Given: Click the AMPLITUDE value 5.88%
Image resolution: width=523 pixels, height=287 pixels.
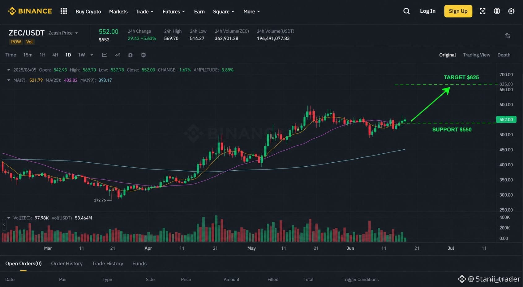Looking at the screenshot, I should (227, 70).
